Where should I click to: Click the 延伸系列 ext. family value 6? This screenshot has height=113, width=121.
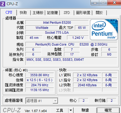pos(33,54)
